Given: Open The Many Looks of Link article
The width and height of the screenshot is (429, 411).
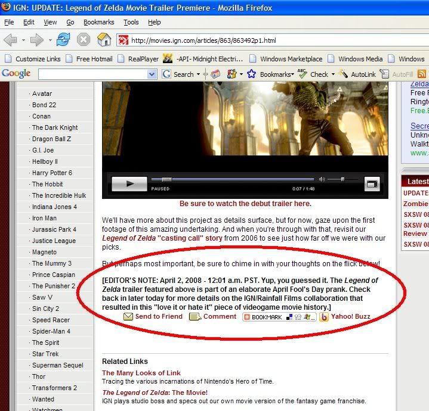Looking at the screenshot, I should tap(141, 373).
